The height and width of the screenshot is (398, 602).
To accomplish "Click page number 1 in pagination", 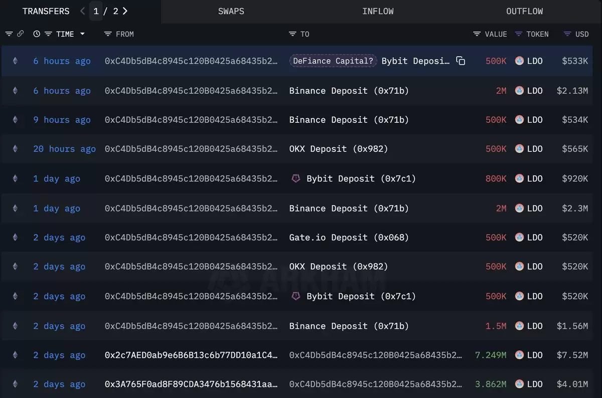I will 96,11.
